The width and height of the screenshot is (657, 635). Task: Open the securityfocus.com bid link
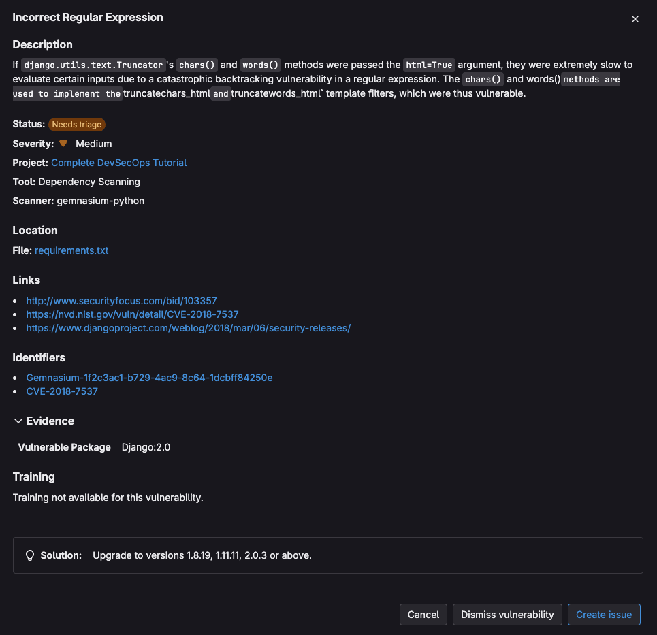point(121,300)
